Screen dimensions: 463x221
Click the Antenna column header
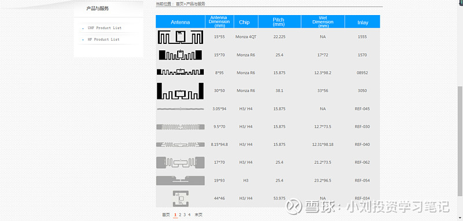[x=181, y=22]
